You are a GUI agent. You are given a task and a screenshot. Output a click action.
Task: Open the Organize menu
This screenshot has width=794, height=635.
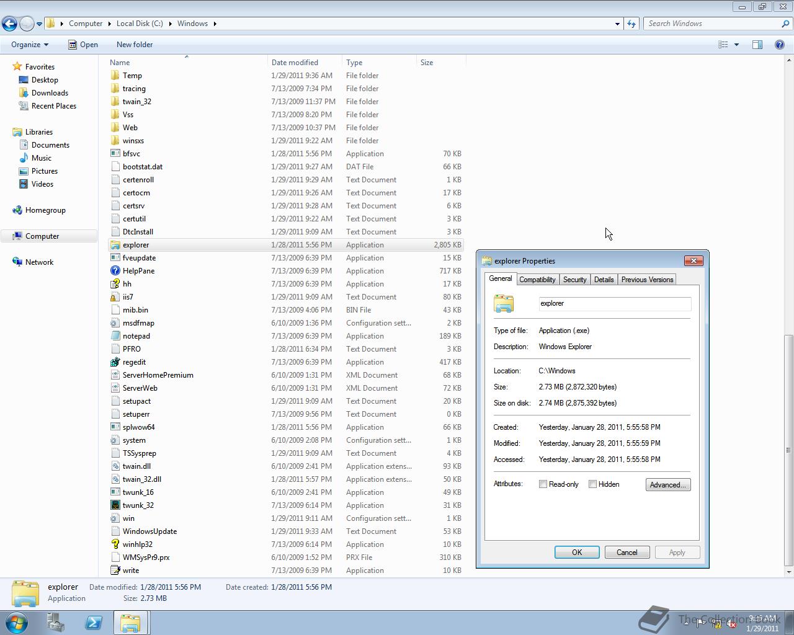click(30, 45)
